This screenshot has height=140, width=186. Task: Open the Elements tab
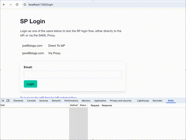point(18,101)
